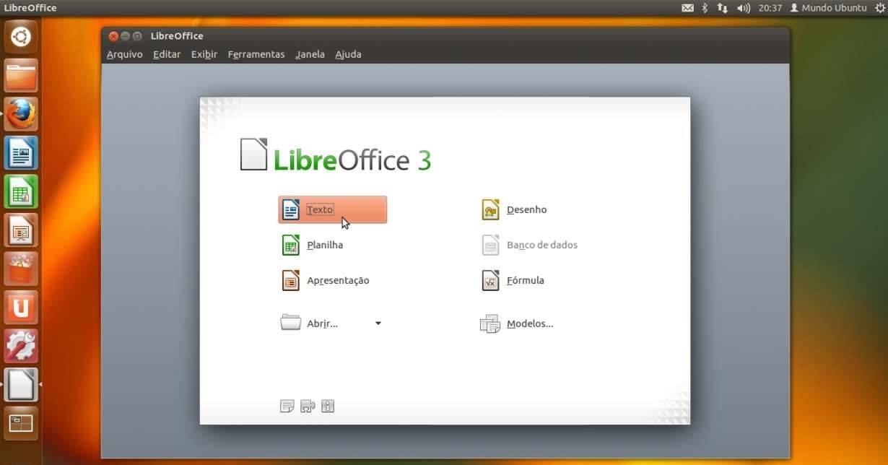Open the Ferramentas menu

coord(256,55)
